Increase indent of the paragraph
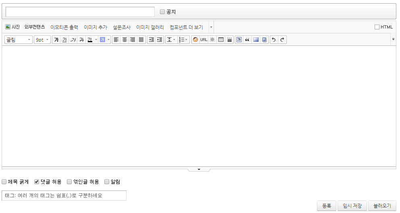This screenshot has width=400, height=213. (x=151, y=40)
